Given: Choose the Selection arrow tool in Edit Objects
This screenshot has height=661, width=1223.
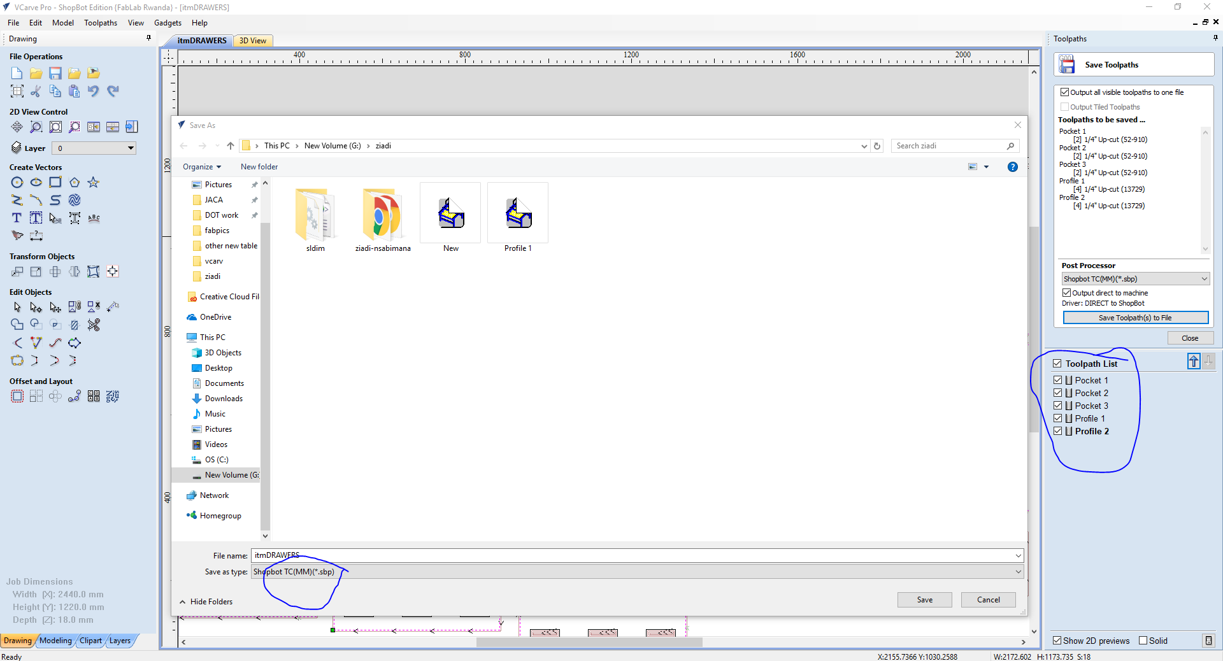Looking at the screenshot, I should pyautogui.click(x=17, y=307).
